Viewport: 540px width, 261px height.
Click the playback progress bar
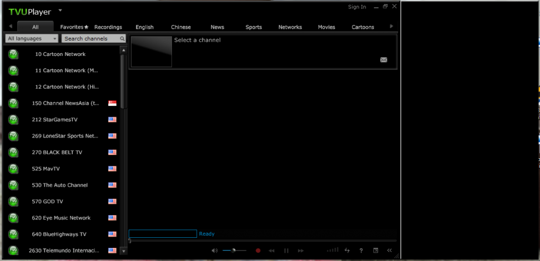pos(263,240)
